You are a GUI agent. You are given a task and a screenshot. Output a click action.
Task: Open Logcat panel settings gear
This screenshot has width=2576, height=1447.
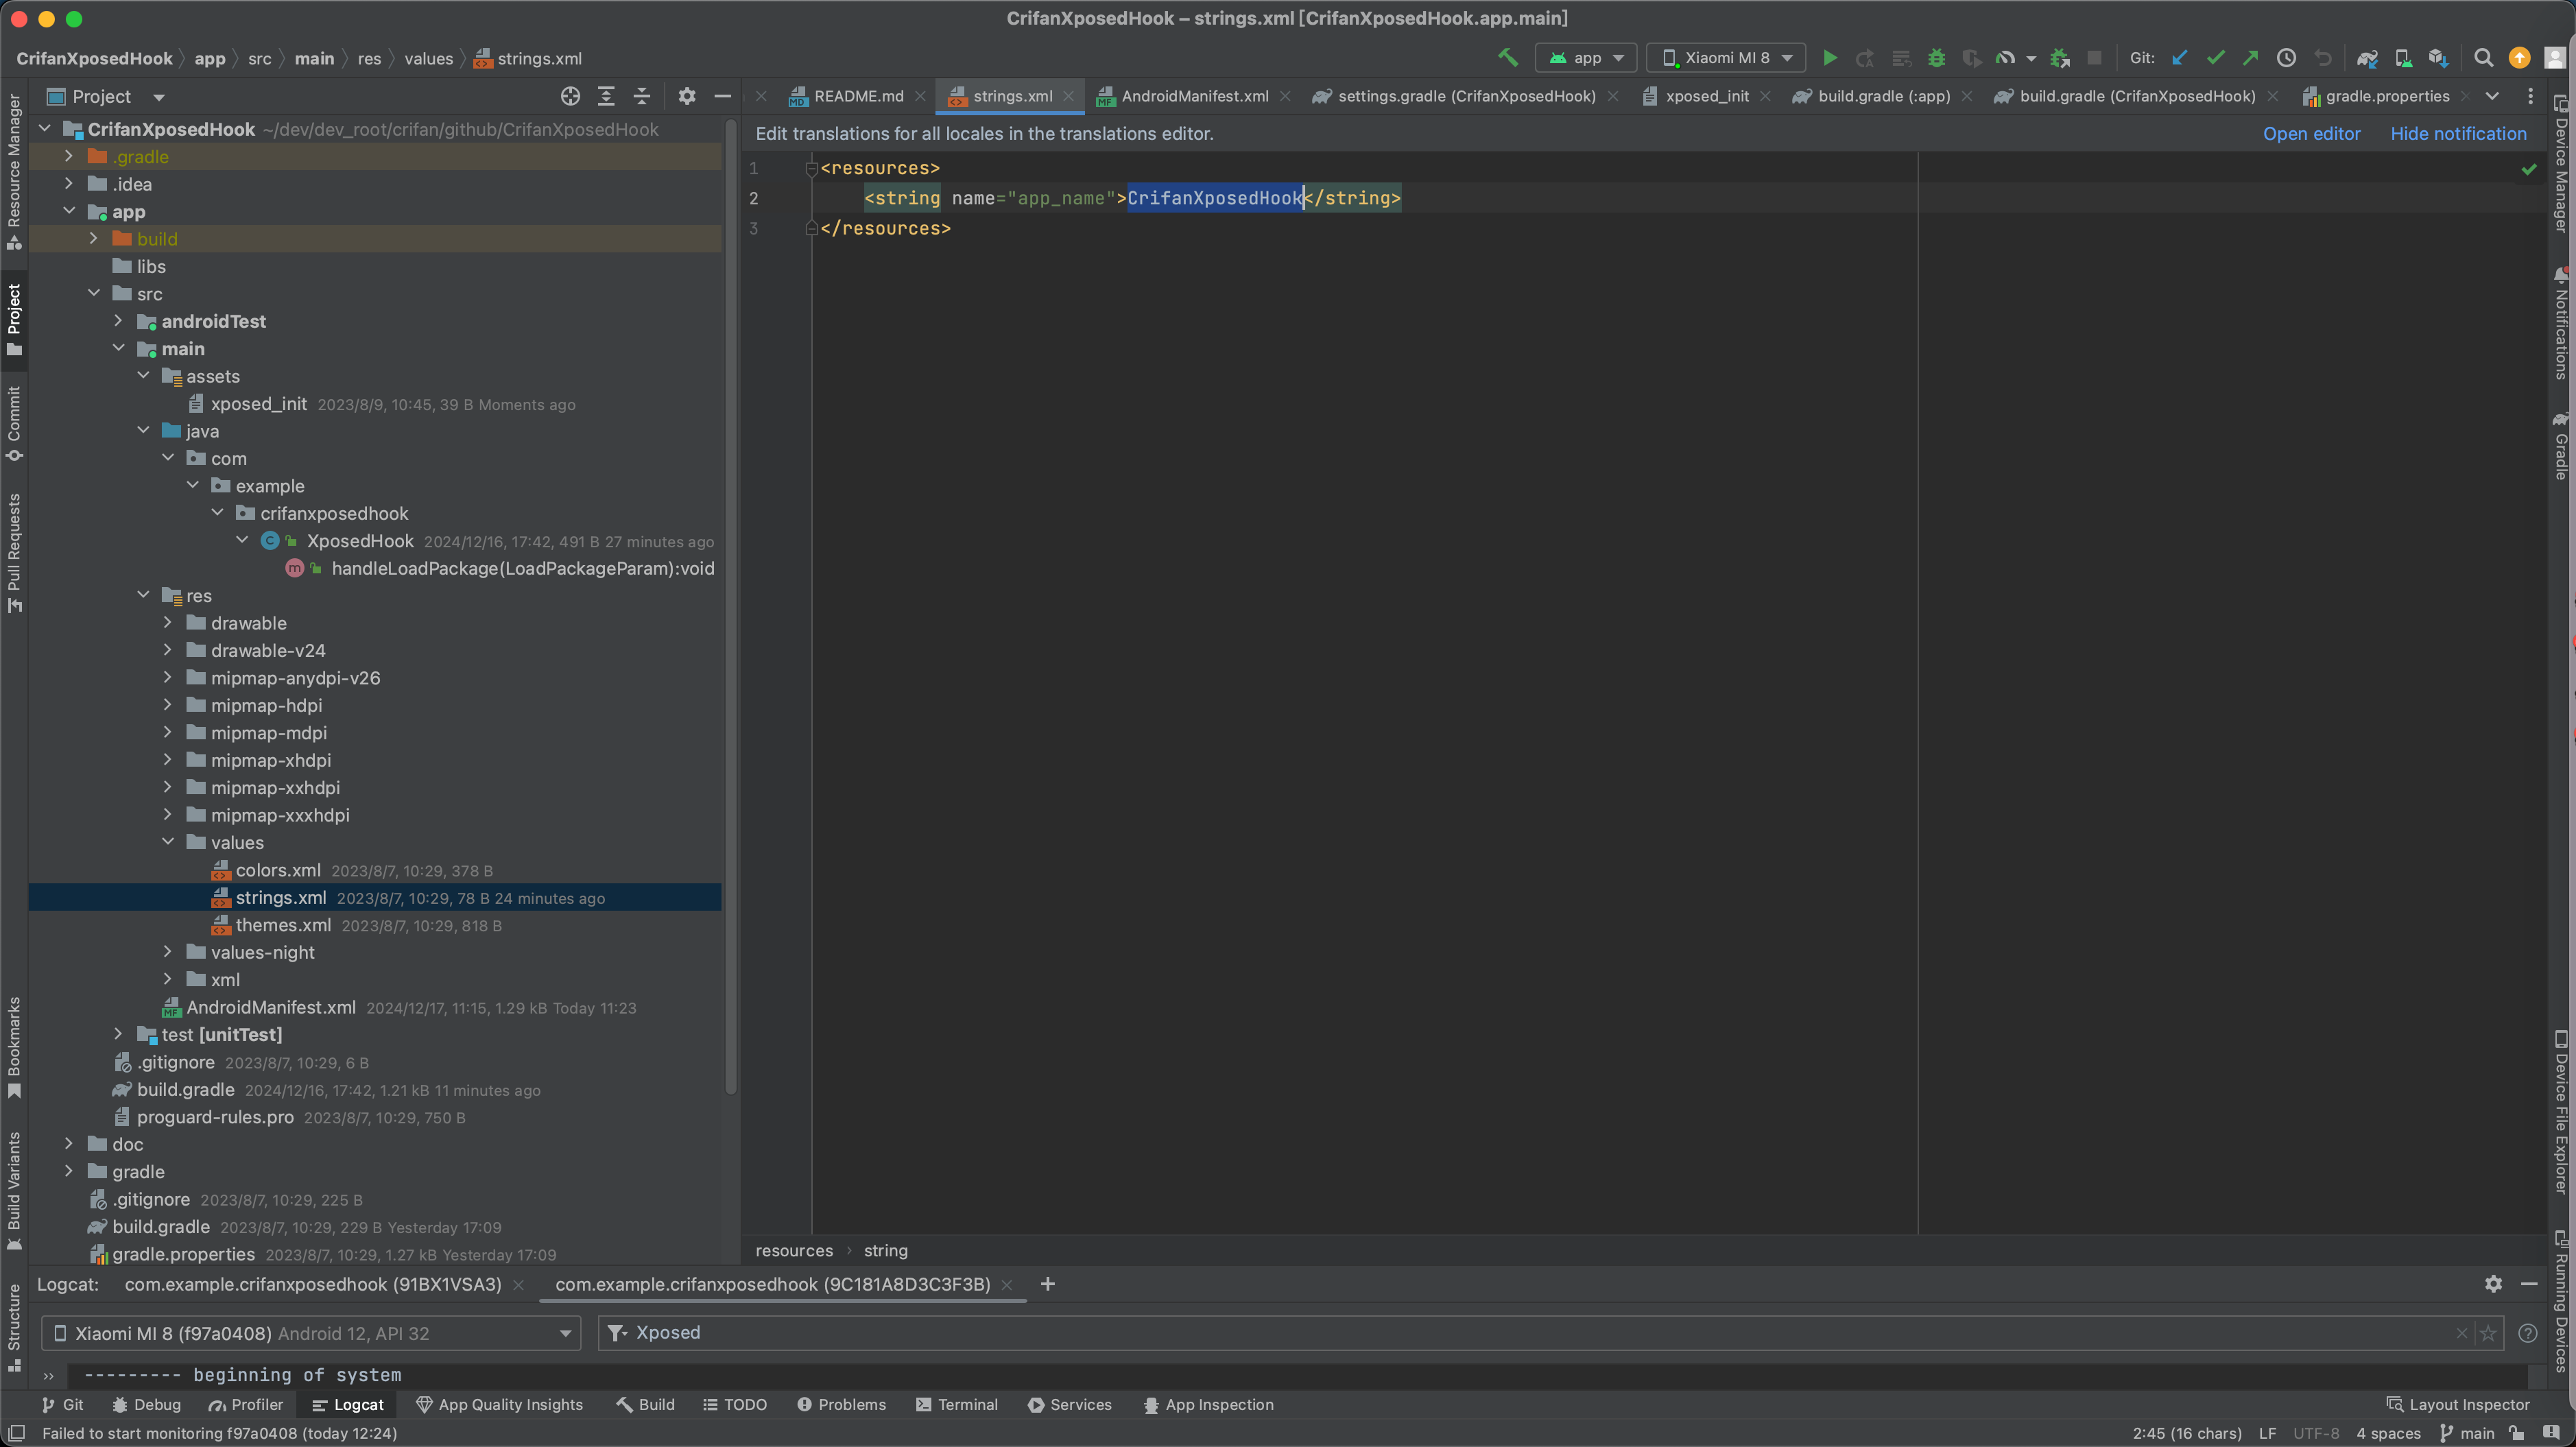tap(2494, 1284)
